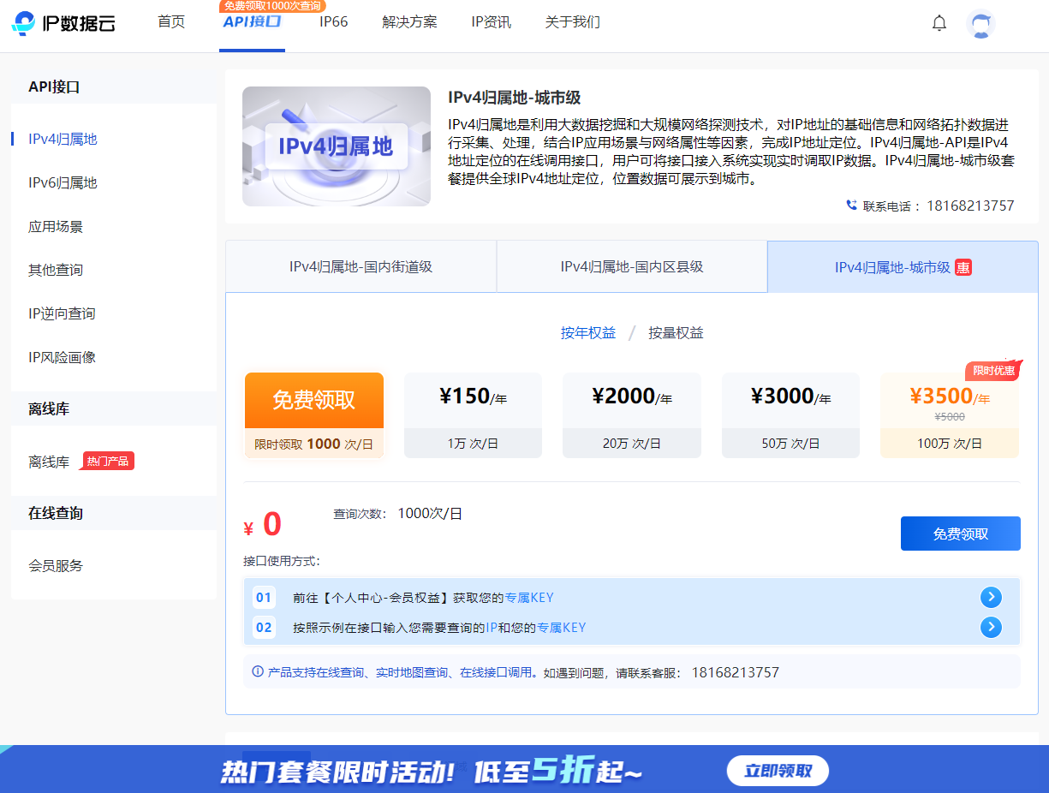Click the info icon before 产品支持在线查询

click(258, 671)
